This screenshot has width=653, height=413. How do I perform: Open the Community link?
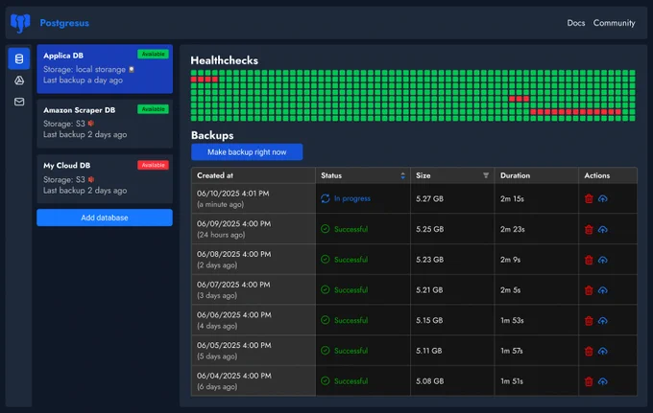[x=614, y=23]
